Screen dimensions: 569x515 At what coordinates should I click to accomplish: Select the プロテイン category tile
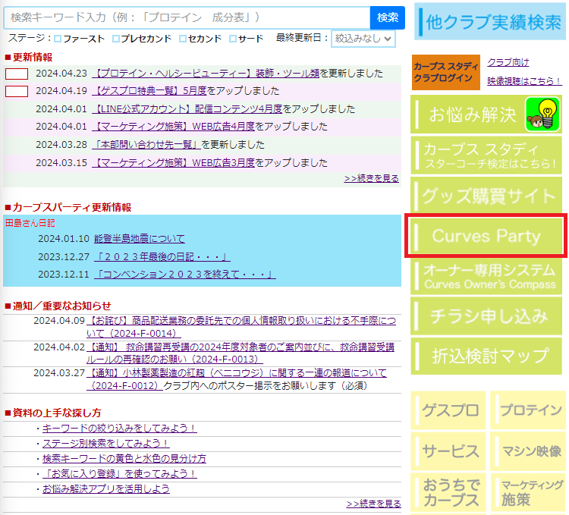pos(530,410)
